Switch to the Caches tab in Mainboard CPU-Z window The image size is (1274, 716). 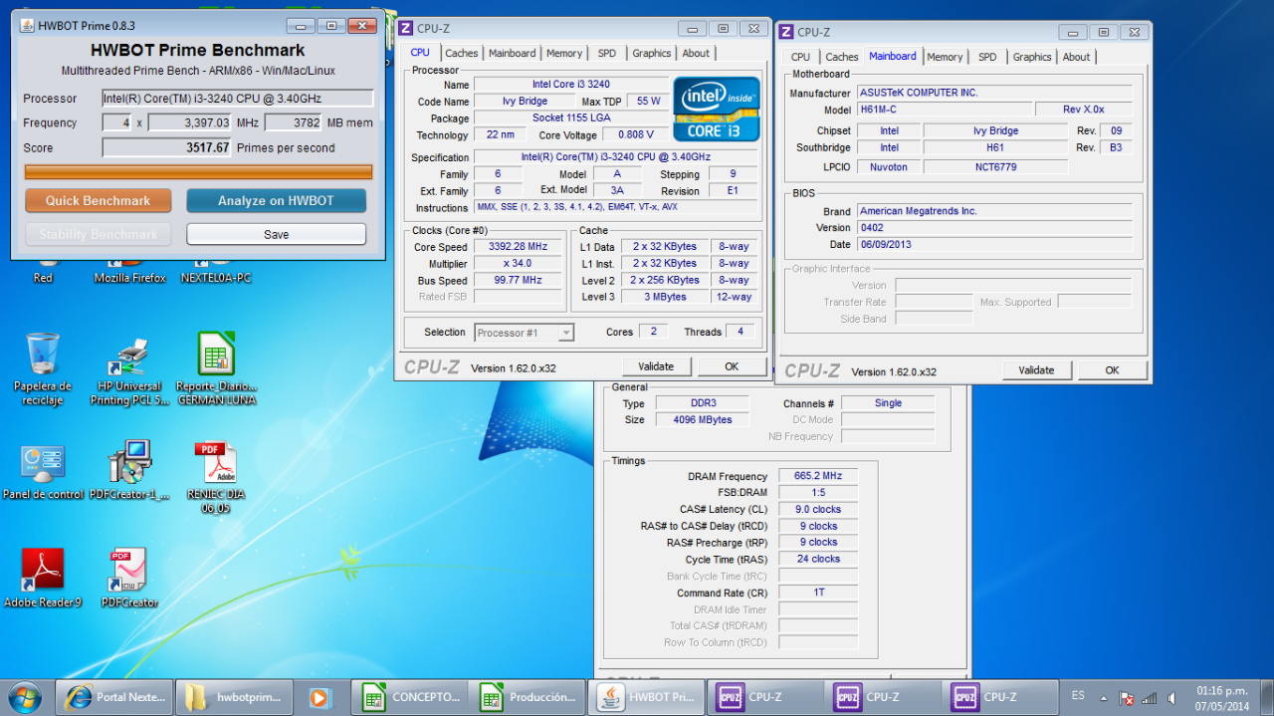(x=842, y=57)
